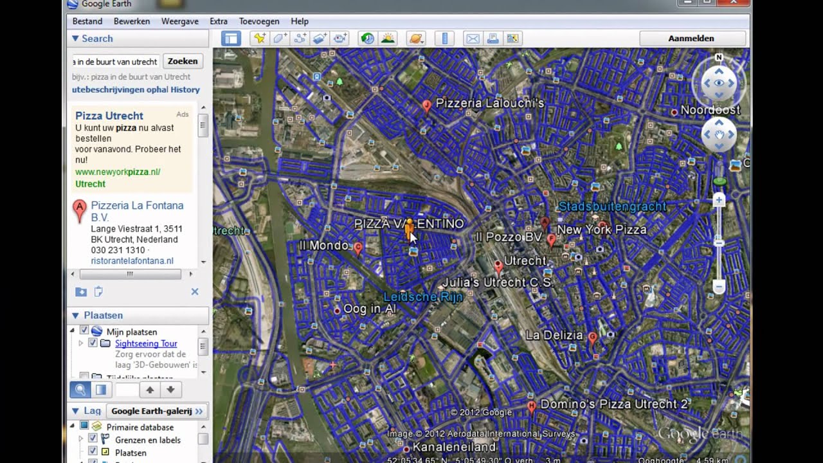The height and width of the screenshot is (463, 823).
Task: Expand the Grenzen en labels tree node
Action: (81, 439)
